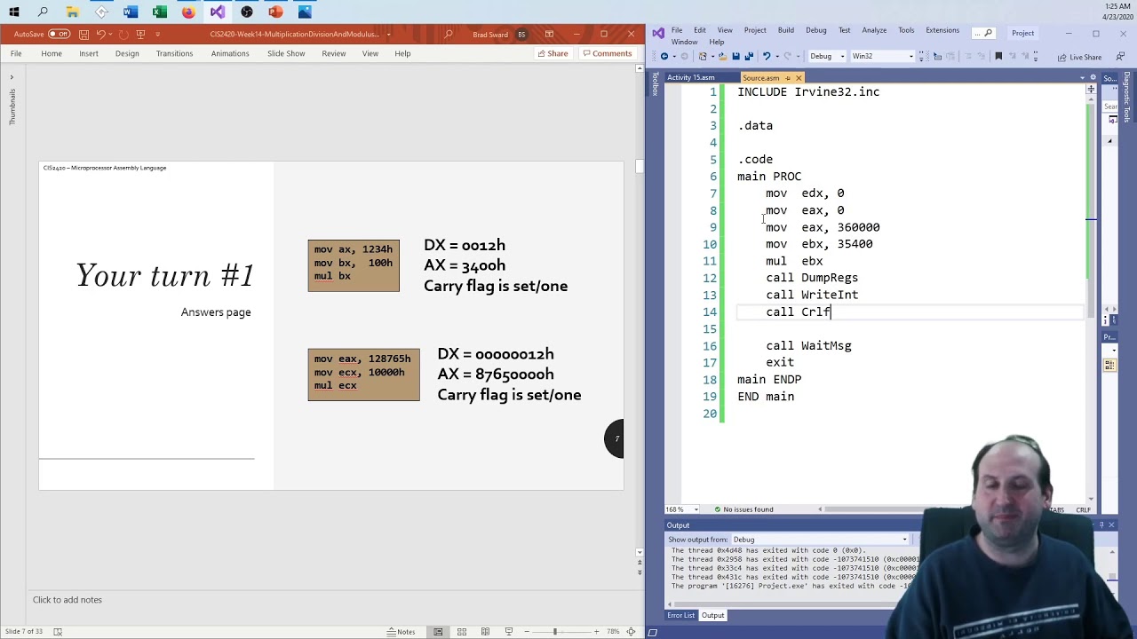This screenshot has width=1137, height=639.
Task: Switch to the Transitions ribbon tab
Action: pyautogui.click(x=174, y=53)
